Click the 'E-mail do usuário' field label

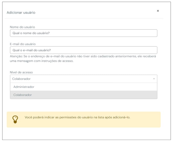[x=23, y=44]
